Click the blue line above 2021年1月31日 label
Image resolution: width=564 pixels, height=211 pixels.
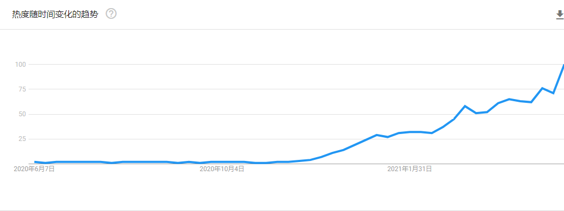click(410, 132)
